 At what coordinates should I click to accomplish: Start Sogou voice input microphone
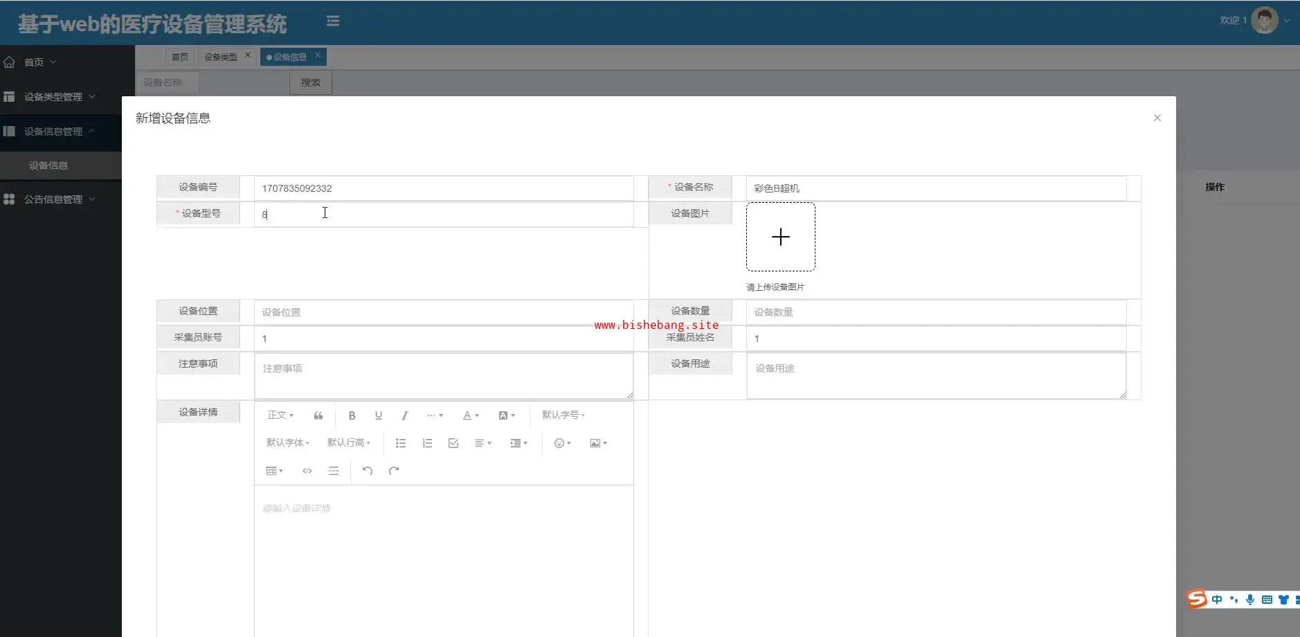point(1250,600)
